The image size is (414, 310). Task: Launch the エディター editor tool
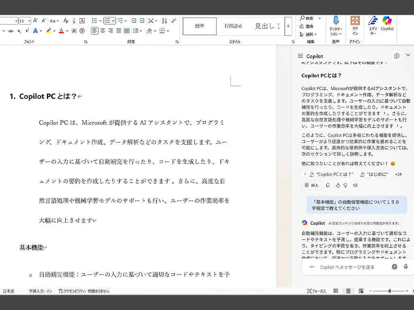coord(373,26)
